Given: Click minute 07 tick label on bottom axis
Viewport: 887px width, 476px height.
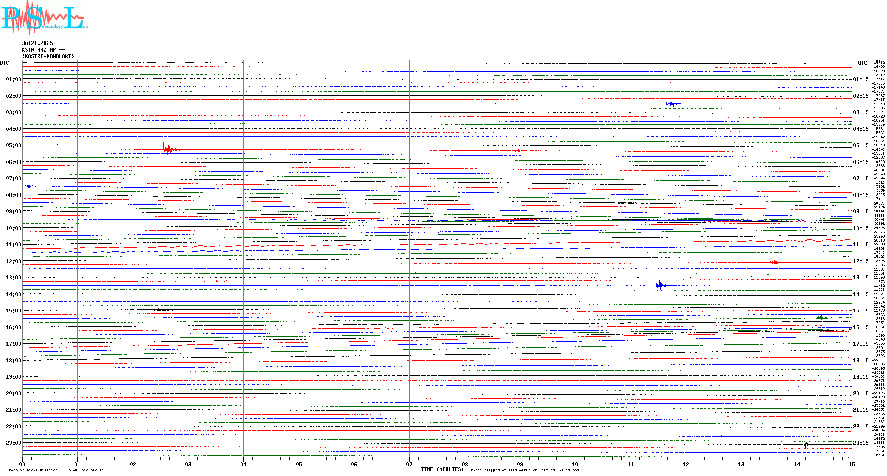Looking at the screenshot, I should point(409,464).
